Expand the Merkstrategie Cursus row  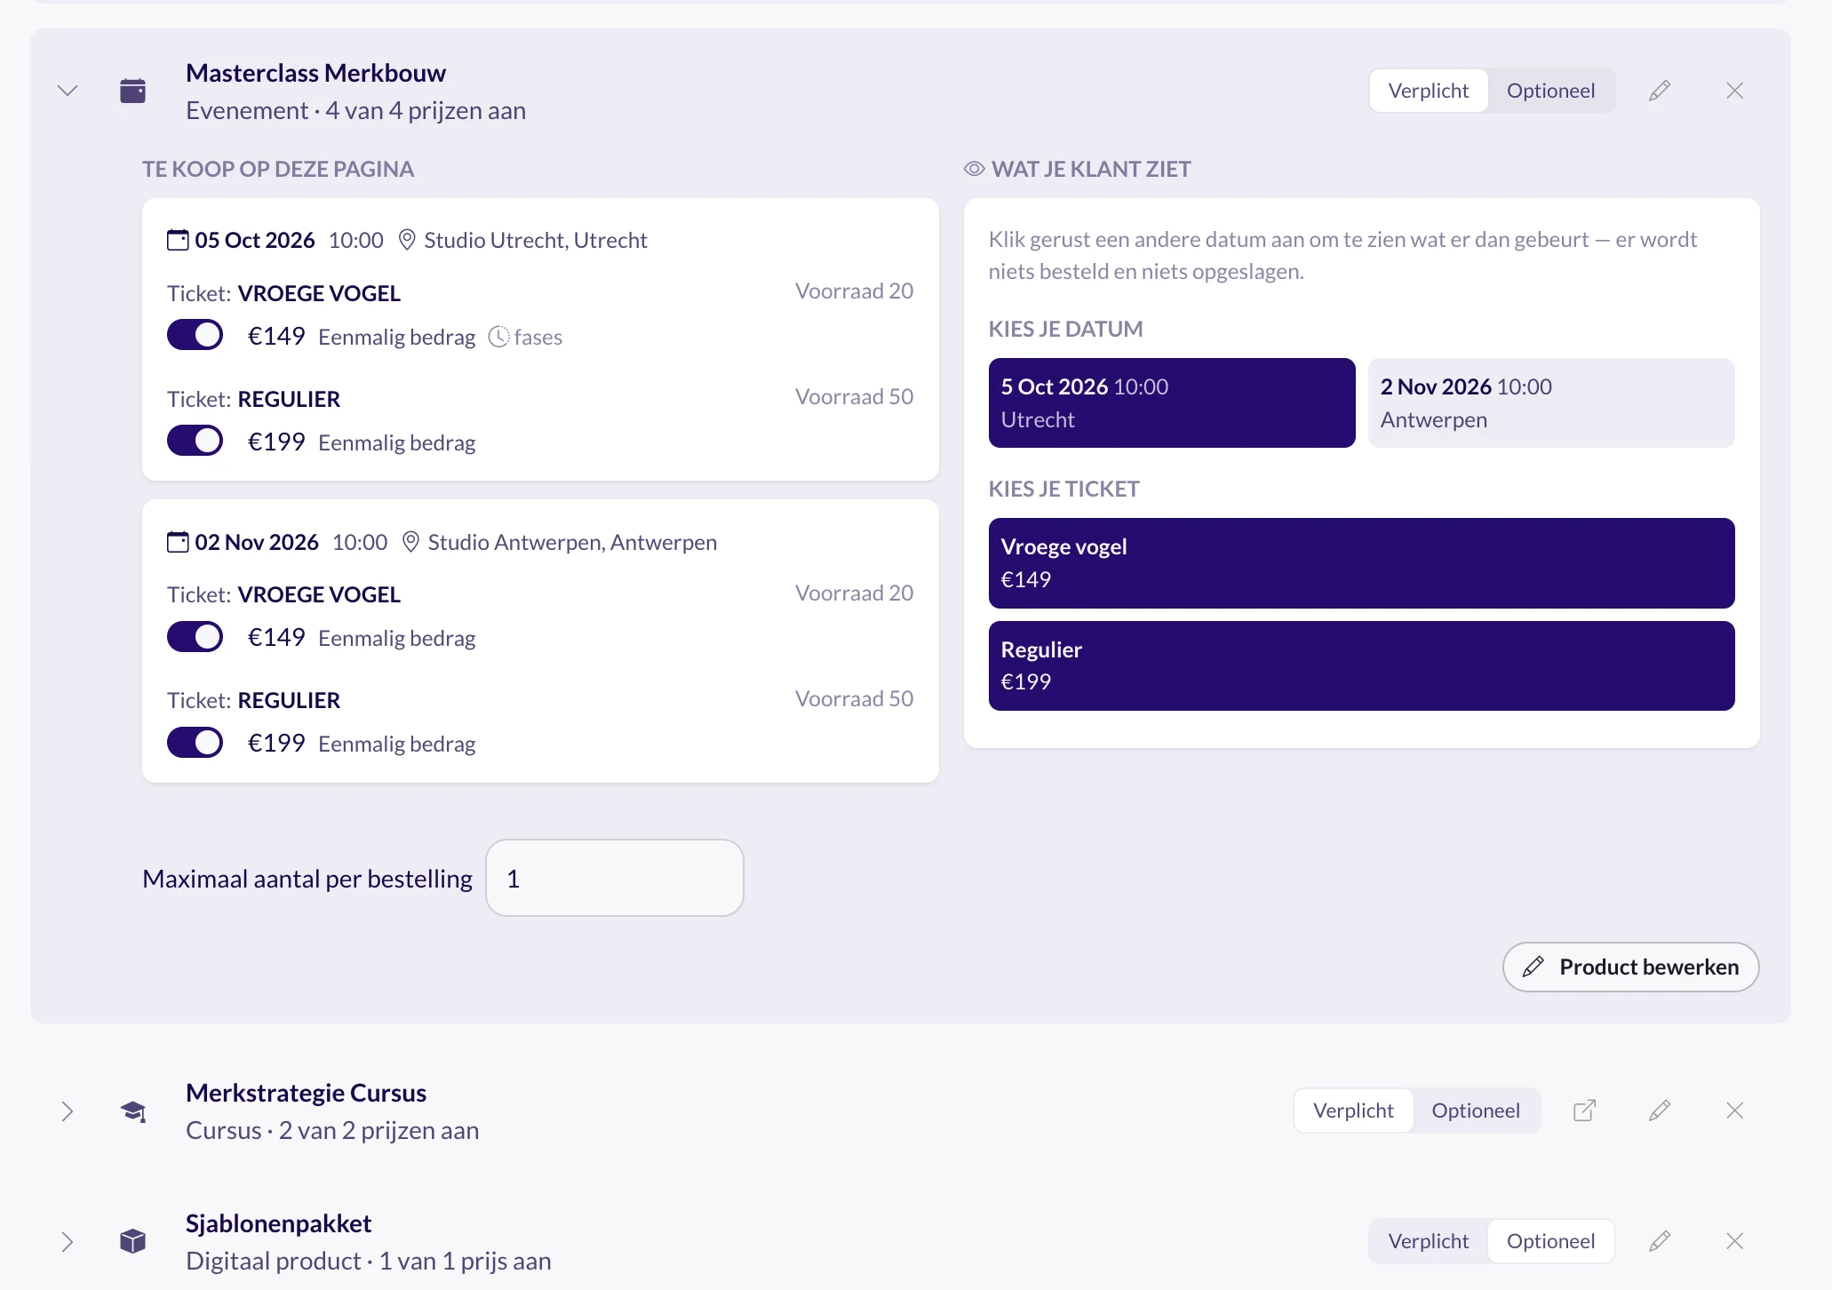point(68,1111)
